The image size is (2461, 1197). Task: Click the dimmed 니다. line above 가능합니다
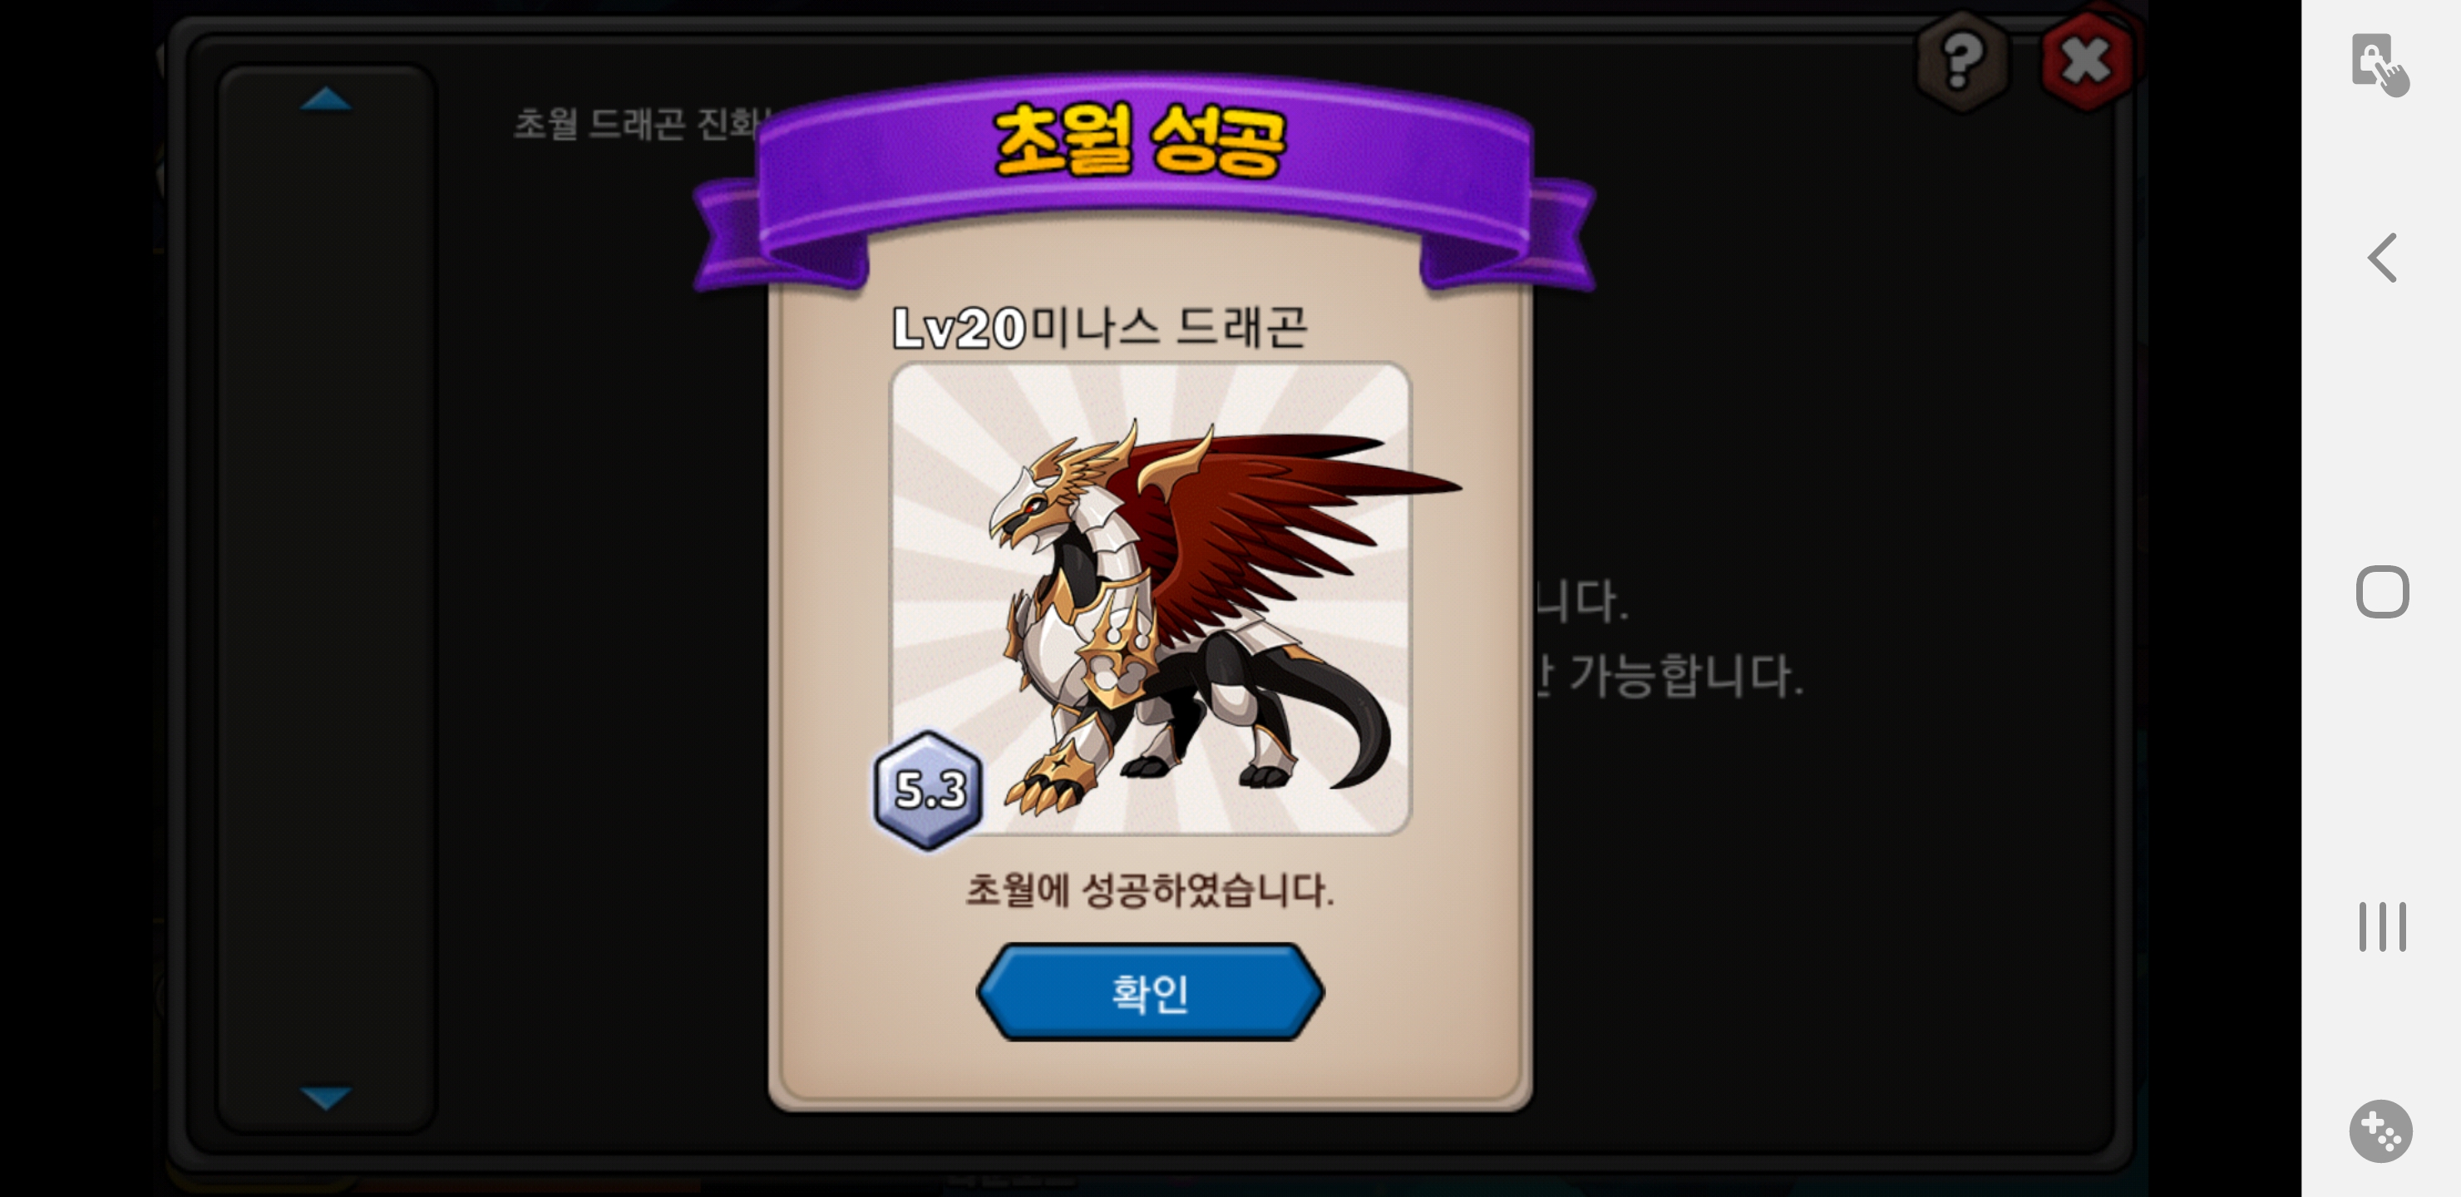pyautogui.click(x=1581, y=602)
